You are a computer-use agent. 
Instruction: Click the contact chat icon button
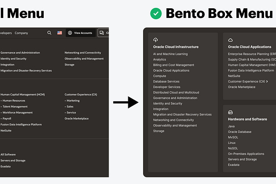[x=101, y=33]
